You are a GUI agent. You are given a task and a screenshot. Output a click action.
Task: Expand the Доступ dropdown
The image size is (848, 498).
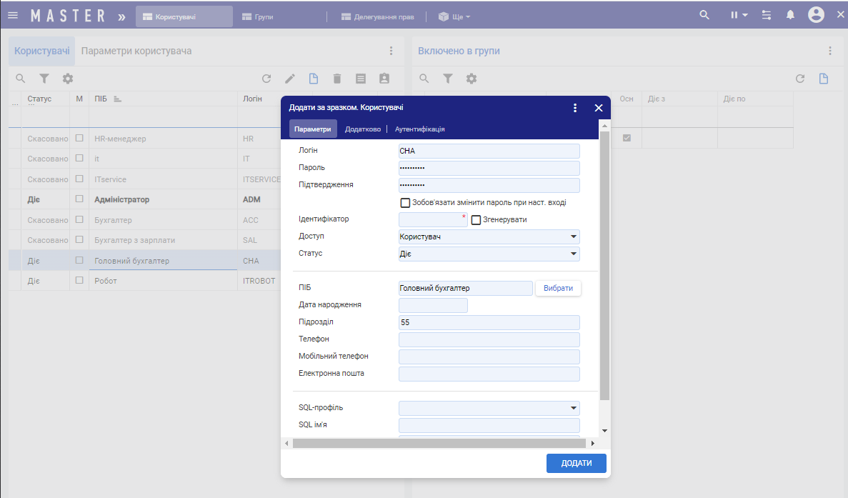(x=573, y=237)
